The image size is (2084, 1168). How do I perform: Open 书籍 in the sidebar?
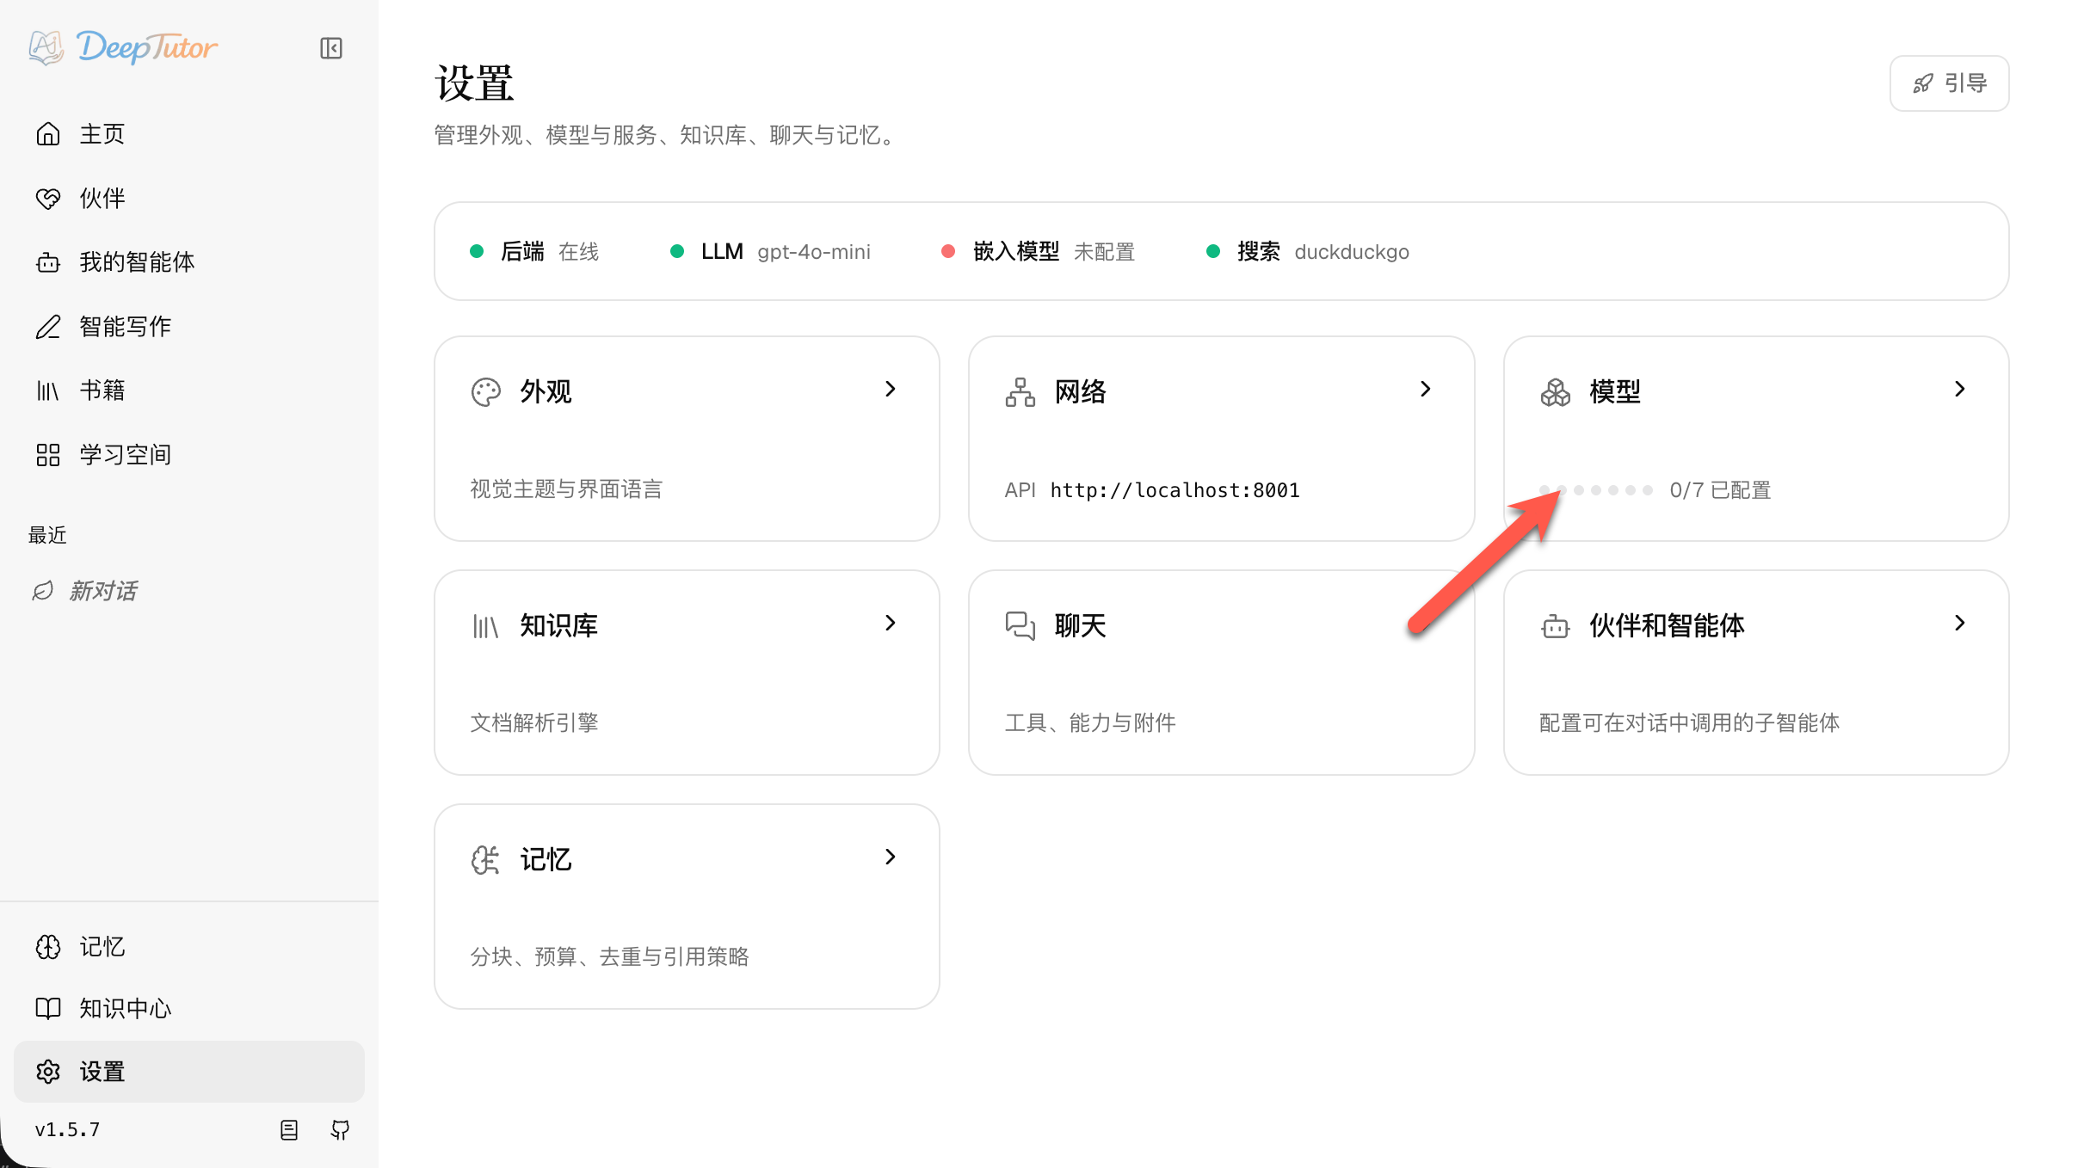pos(189,390)
